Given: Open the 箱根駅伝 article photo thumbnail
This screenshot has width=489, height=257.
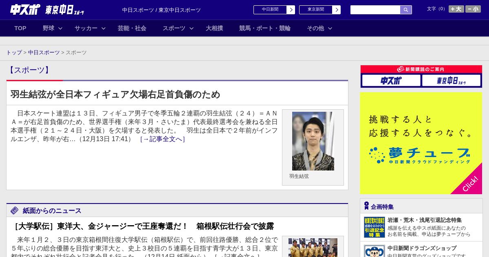Looking at the screenshot, I should point(313,248).
